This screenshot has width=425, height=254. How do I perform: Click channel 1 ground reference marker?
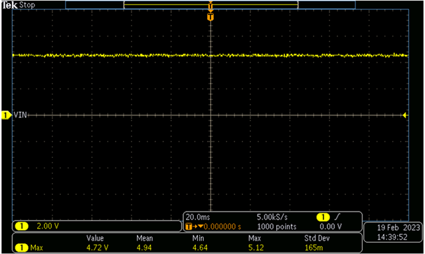[6, 115]
